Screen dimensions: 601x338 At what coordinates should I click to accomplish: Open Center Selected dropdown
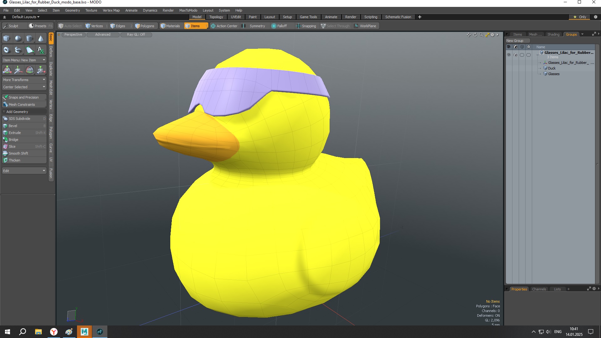[24, 87]
